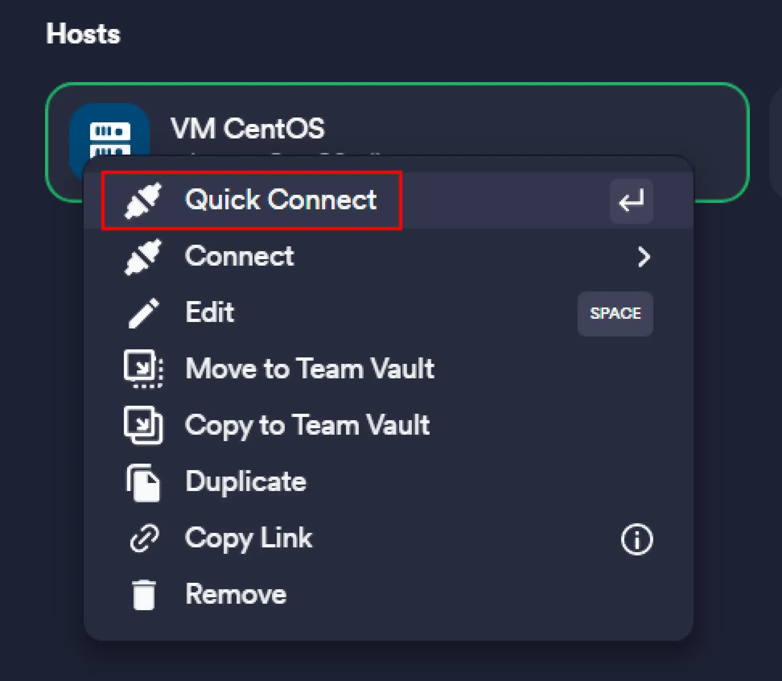The width and height of the screenshot is (782, 681).
Task: Click the Move to Team Vault icon
Action: click(x=144, y=369)
